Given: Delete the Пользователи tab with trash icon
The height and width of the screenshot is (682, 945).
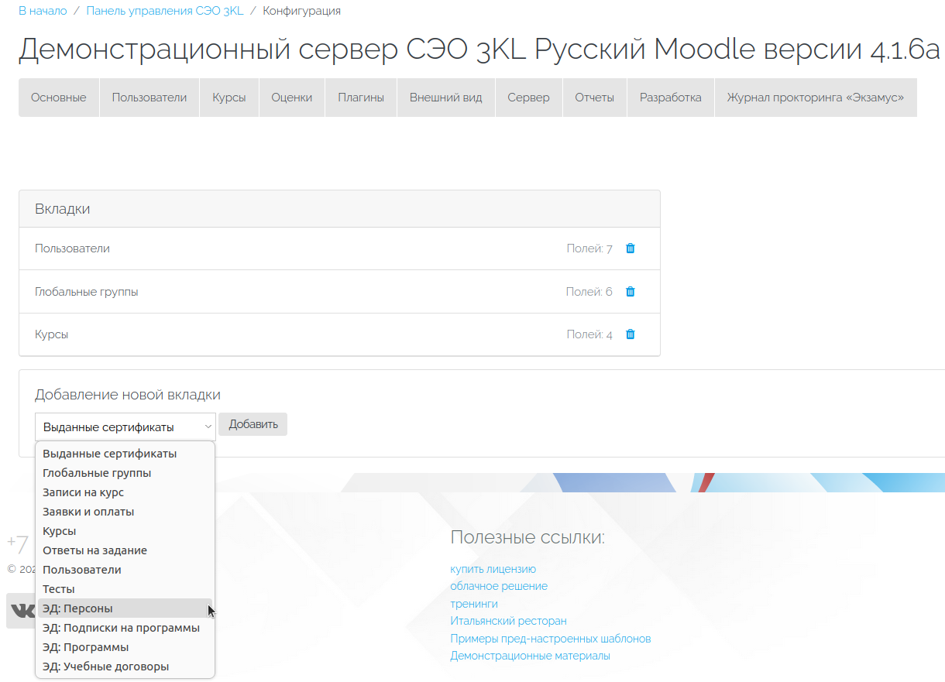Looking at the screenshot, I should click(631, 248).
